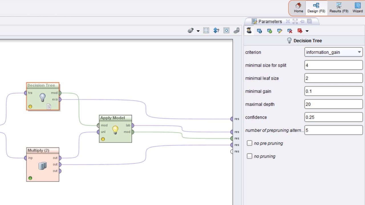The width and height of the screenshot is (365, 205).
Task: Click the paperclip icon in process toolbar
Action: [x=236, y=30]
